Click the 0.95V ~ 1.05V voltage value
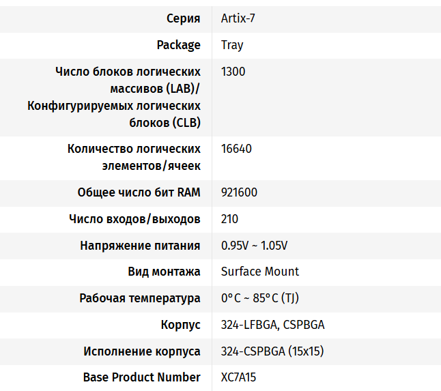 point(255,246)
